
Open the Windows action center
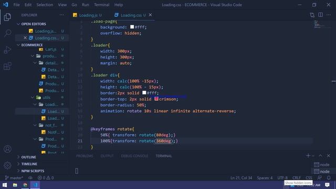[x=327, y=185]
